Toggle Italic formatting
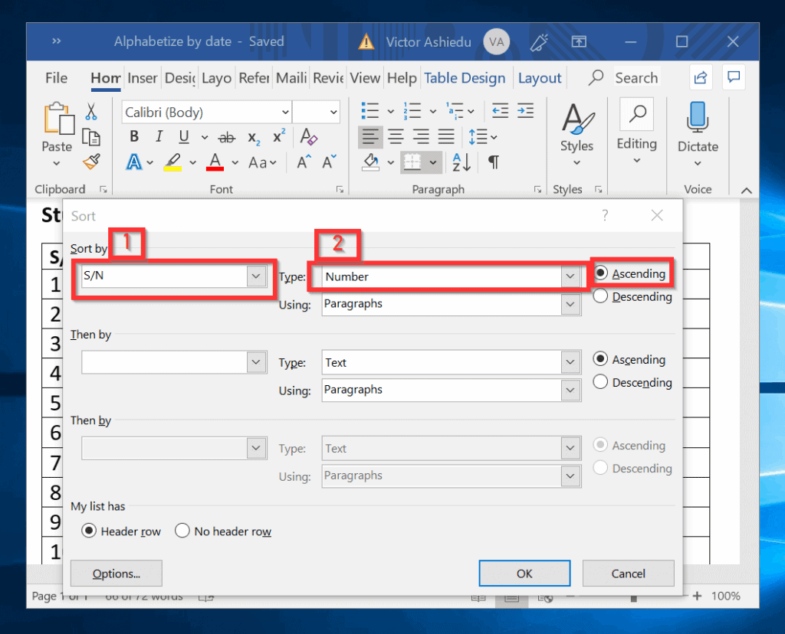The image size is (785, 634). (x=159, y=136)
